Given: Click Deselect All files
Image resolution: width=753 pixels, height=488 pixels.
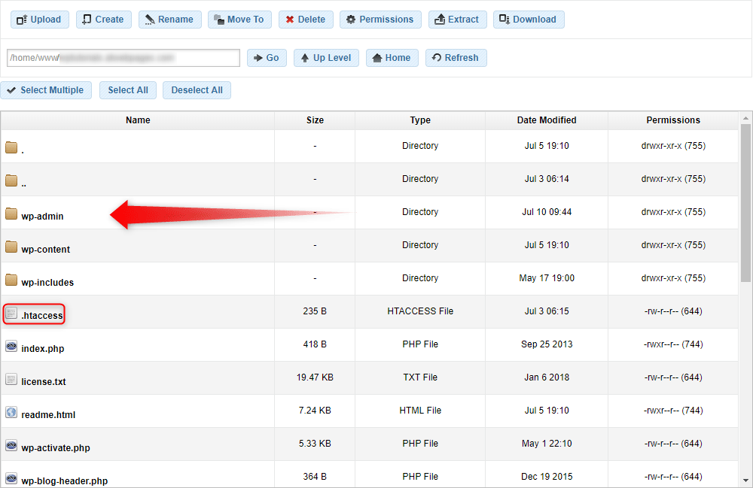Looking at the screenshot, I should click(x=197, y=90).
